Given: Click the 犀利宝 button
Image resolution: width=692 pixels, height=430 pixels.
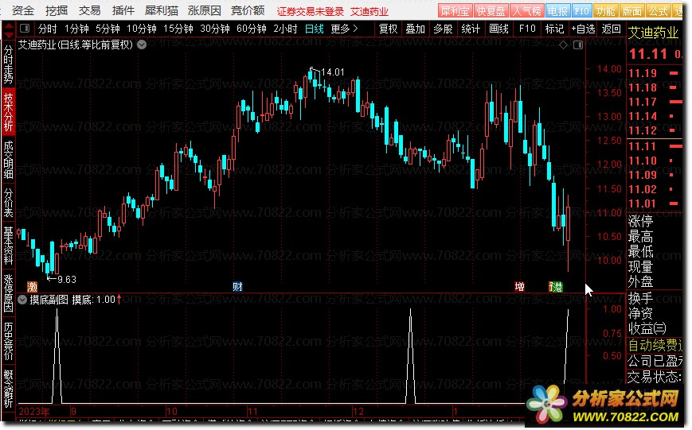Looking at the screenshot, I should (x=455, y=11).
